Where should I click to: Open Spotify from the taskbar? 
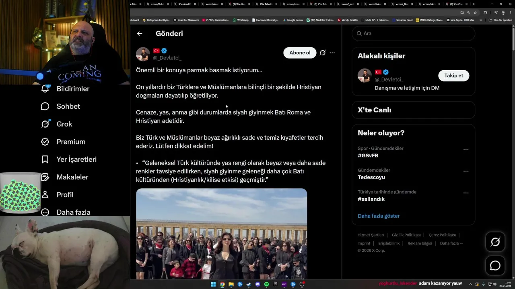(x=266, y=284)
